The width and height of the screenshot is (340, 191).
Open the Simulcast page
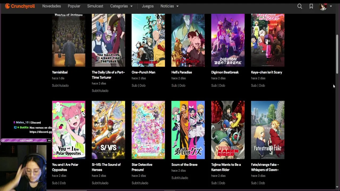pyautogui.click(x=95, y=6)
